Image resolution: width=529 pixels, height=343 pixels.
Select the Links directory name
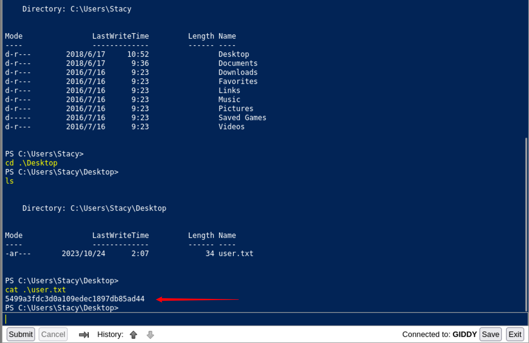(x=229, y=90)
